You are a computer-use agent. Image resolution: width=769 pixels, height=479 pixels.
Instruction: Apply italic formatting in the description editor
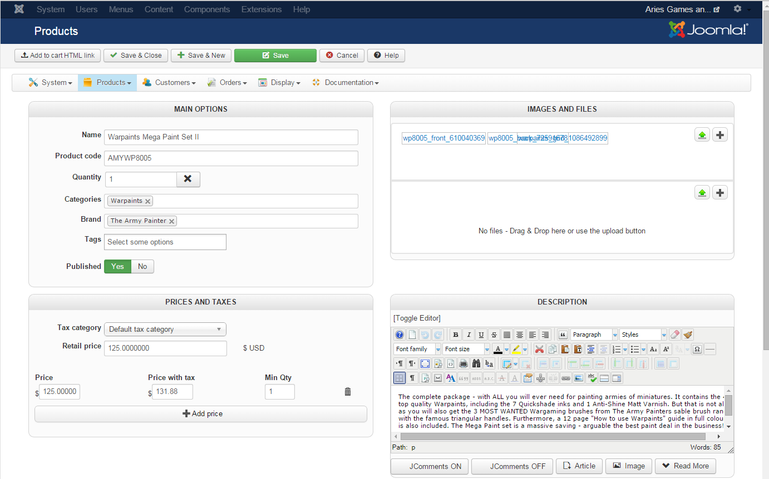(469, 335)
